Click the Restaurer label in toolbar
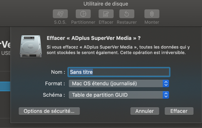 click(x=127, y=22)
